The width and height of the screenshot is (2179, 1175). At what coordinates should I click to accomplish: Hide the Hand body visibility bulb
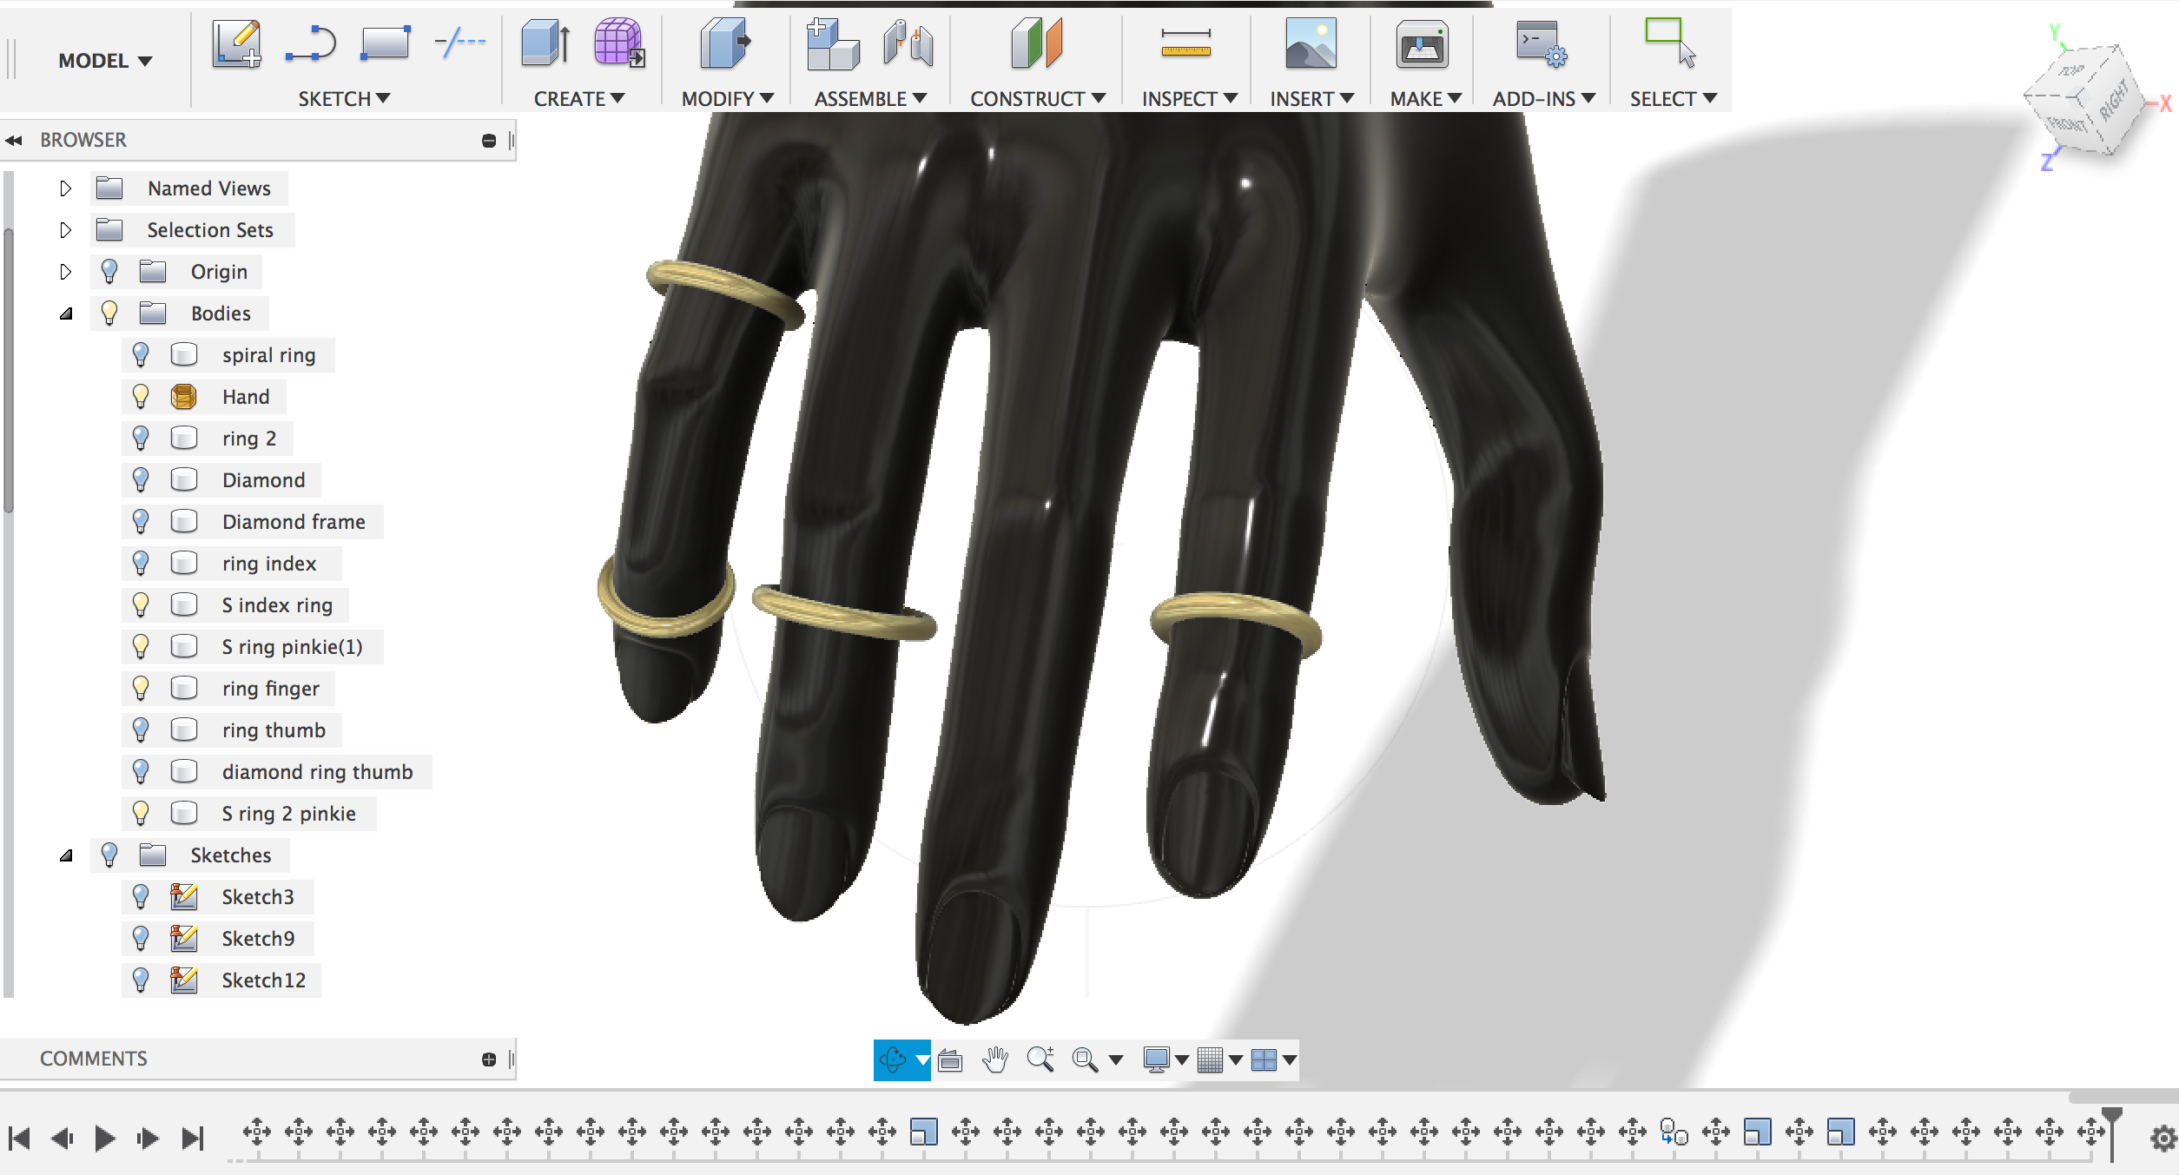click(x=141, y=397)
